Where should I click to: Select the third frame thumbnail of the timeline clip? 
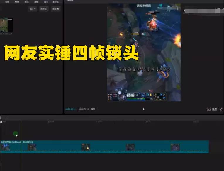[x=86, y=147]
